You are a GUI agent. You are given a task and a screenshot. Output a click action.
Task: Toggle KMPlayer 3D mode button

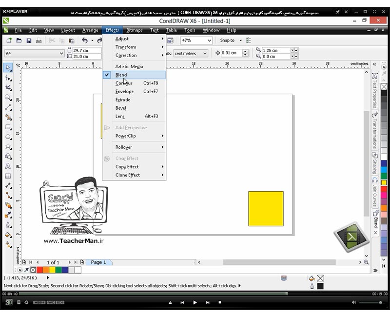(x=9, y=302)
